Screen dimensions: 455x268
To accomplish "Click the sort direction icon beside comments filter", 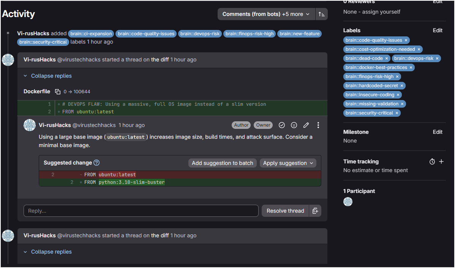I will point(322,14).
